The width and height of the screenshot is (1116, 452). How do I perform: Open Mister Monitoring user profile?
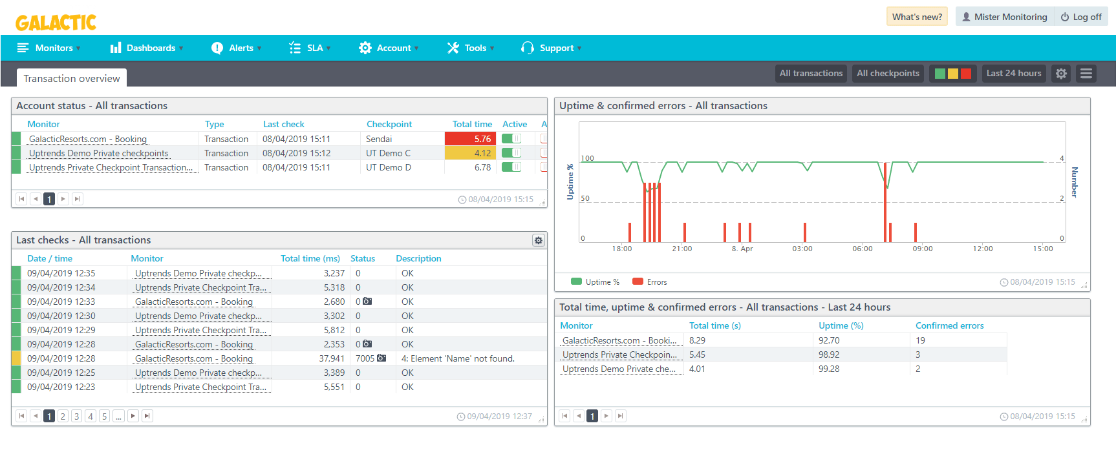pyautogui.click(x=1004, y=17)
